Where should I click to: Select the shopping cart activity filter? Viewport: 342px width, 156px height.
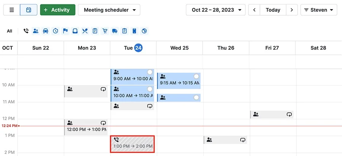pos(105,31)
